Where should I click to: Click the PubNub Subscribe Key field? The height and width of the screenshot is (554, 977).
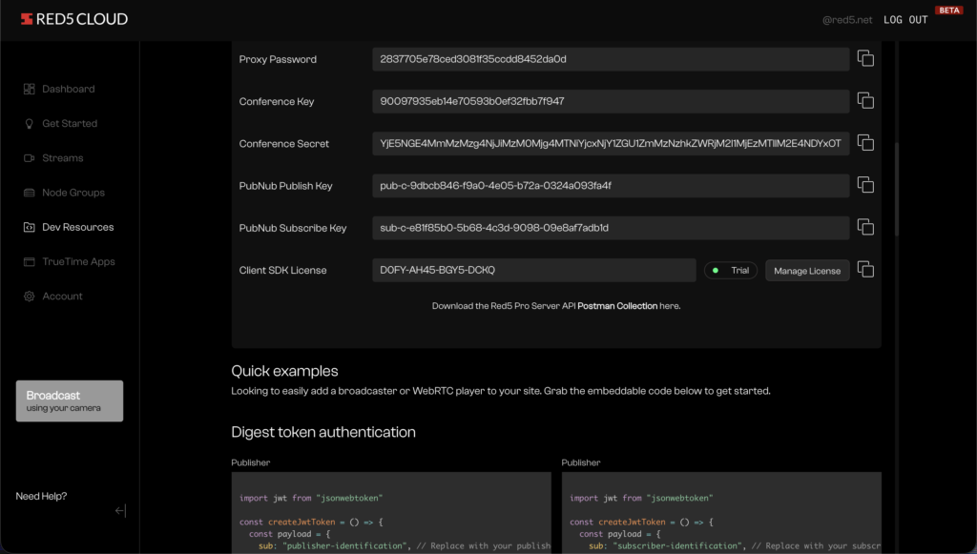(611, 228)
